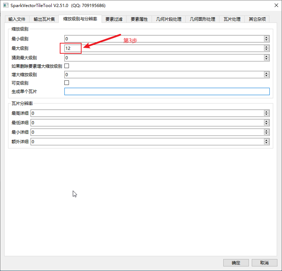Open the 要素属性 tab
The image size is (282, 271).
[x=139, y=19]
